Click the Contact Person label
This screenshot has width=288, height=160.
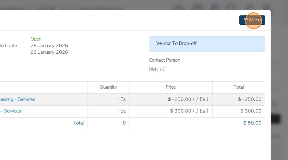pyautogui.click(x=165, y=60)
